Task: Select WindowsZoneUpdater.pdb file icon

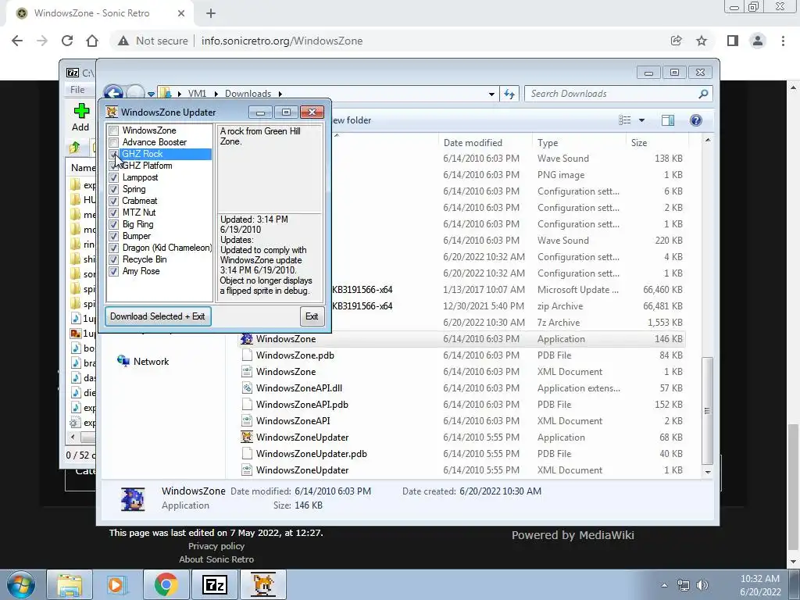Action: tap(247, 454)
